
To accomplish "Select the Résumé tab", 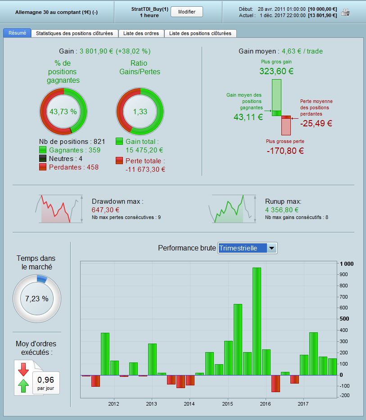I will [17, 33].
